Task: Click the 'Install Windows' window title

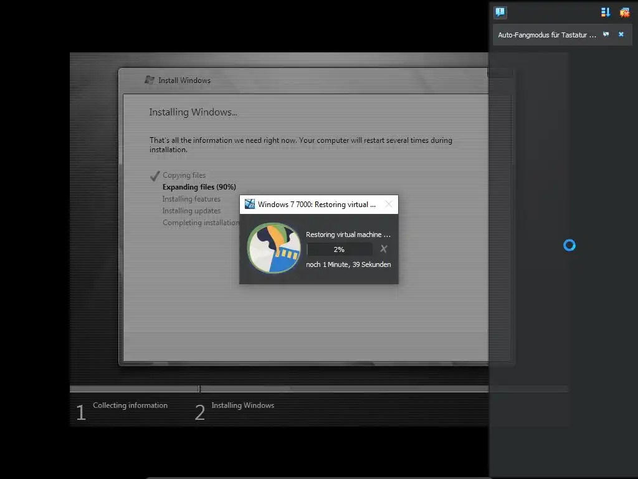Action: [184, 80]
